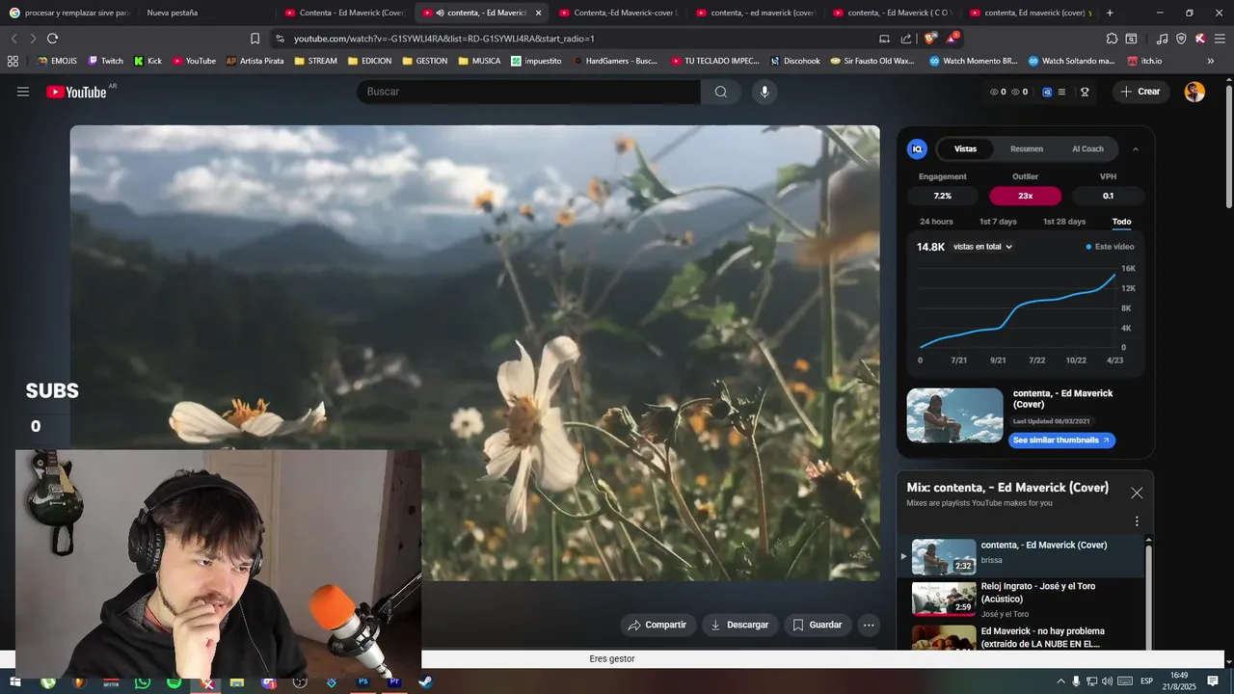Click the music note toolbar icon
The width and height of the screenshot is (1234, 694).
click(1162, 39)
